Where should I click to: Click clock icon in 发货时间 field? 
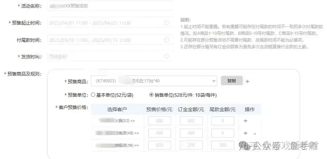point(166,56)
